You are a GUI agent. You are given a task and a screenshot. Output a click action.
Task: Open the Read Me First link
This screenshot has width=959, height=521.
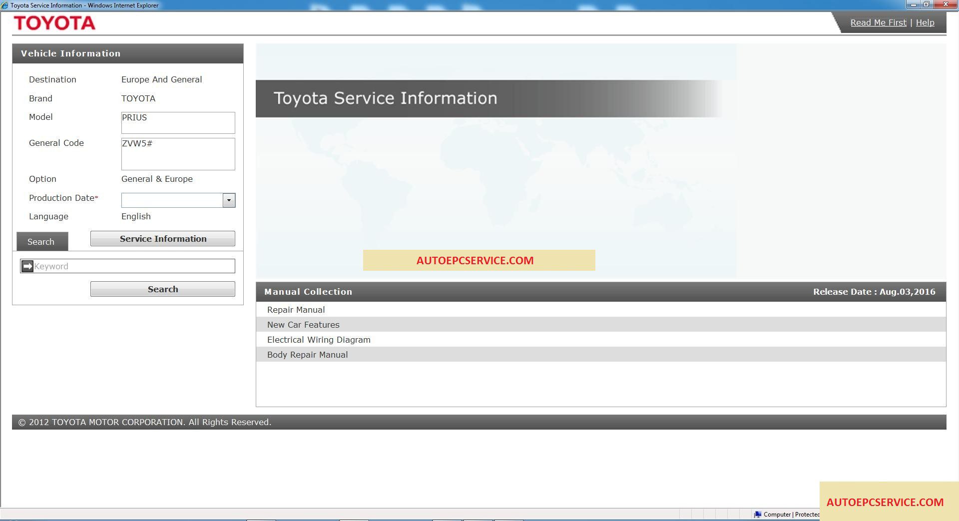pos(878,22)
